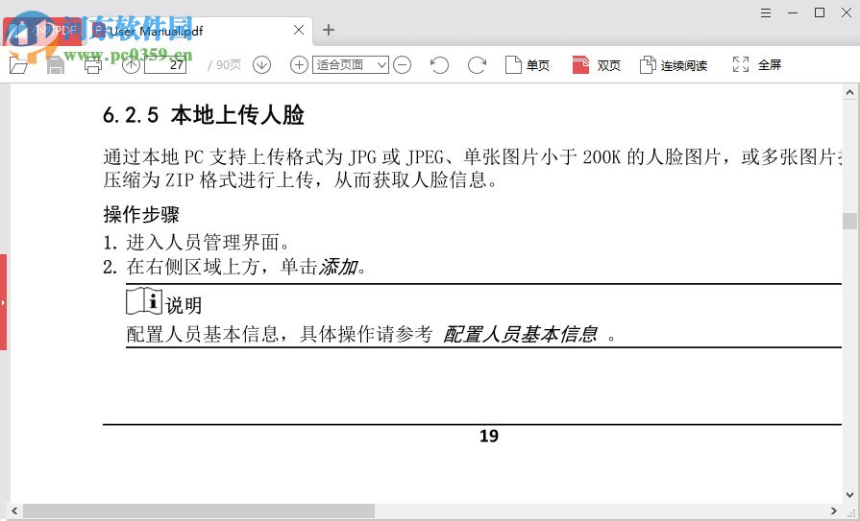
Task: Click the italic word 添加
Action: [x=338, y=267]
